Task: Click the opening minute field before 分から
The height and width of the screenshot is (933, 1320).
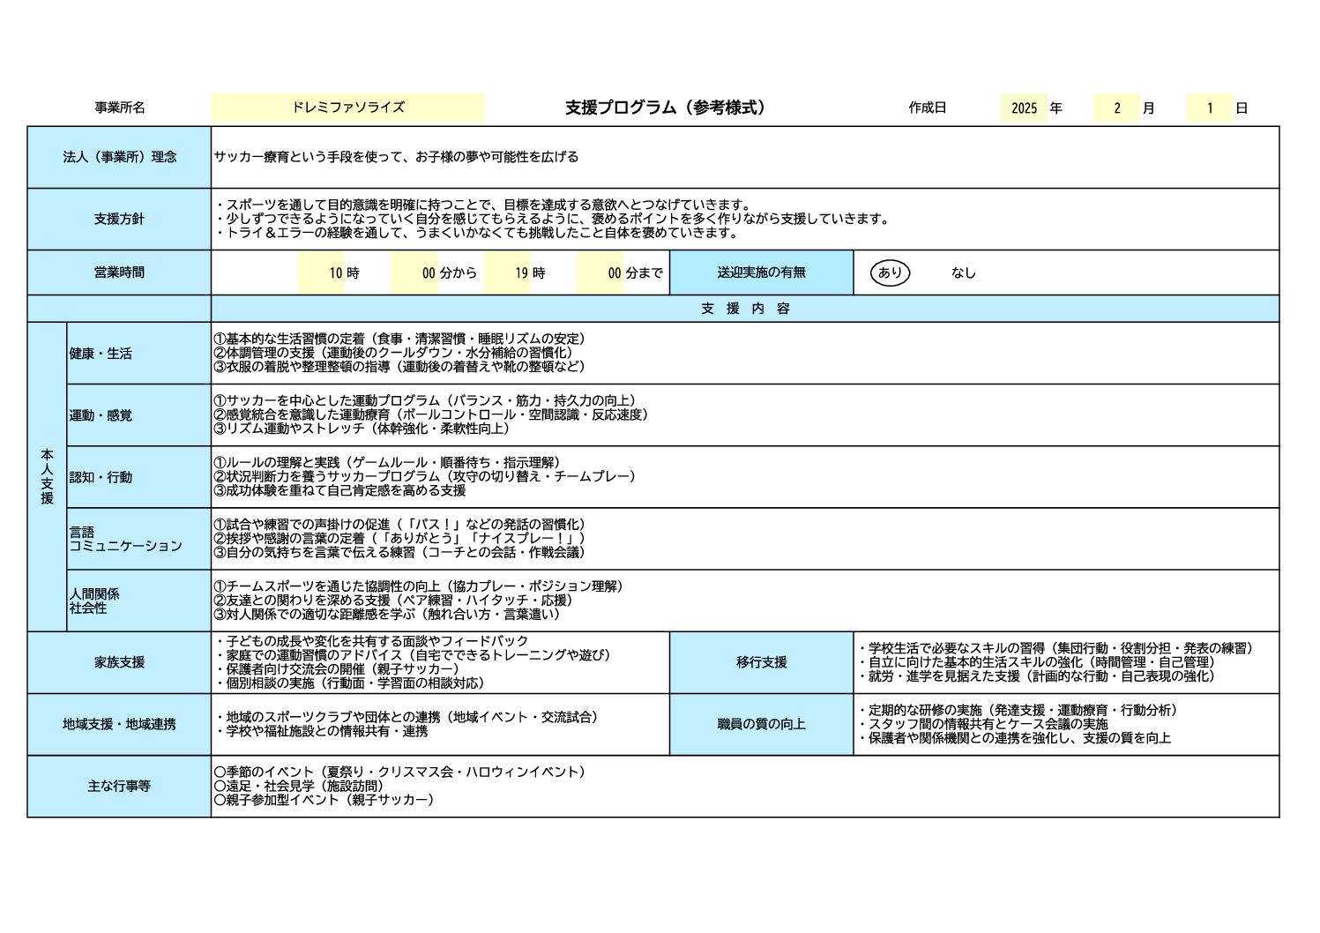Action: (x=414, y=272)
